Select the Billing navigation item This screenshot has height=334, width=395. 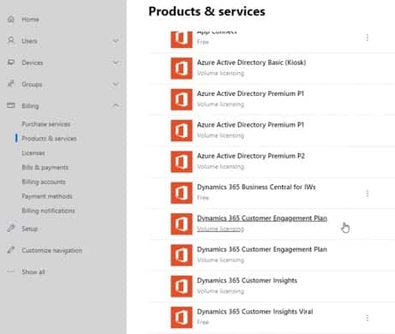coord(30,106)
